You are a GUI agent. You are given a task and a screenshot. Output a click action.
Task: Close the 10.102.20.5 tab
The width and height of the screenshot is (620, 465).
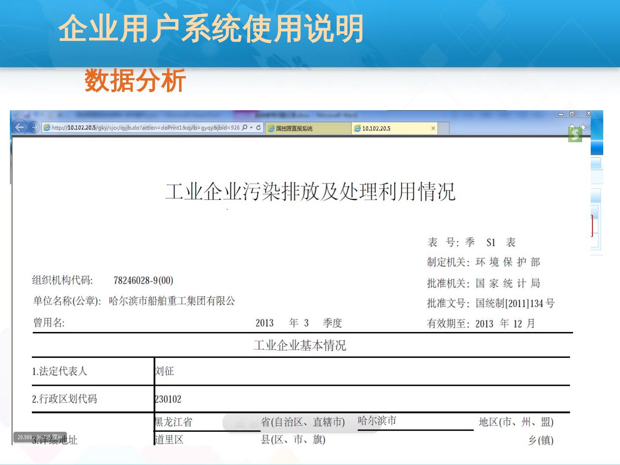(433, 128)
